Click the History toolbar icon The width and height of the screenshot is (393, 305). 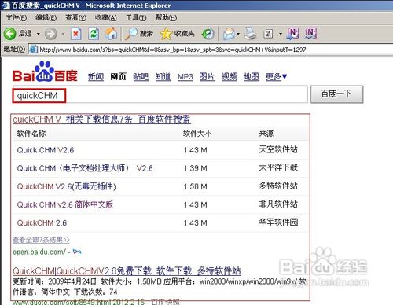pos(208,34)
